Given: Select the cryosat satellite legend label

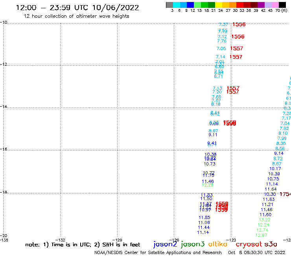Looking at the screenshot, I should tap(249, 244).
